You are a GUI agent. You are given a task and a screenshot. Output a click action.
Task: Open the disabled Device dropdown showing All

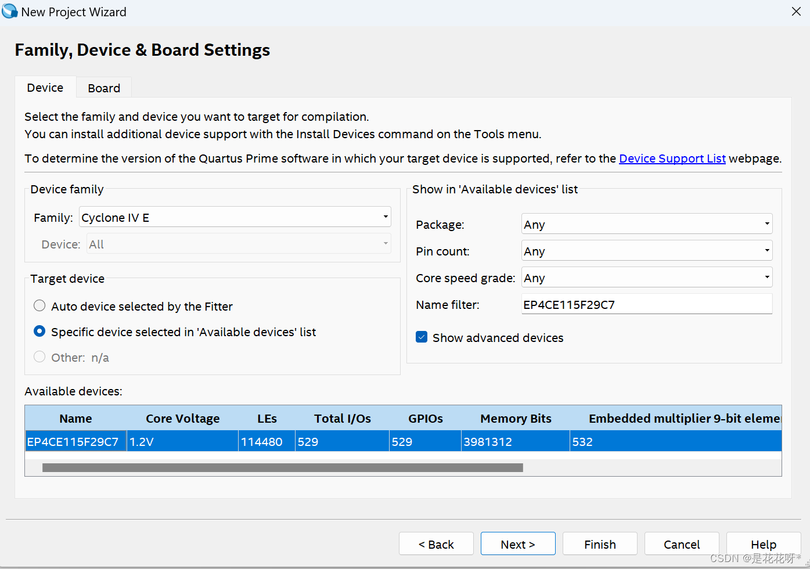(x=239, y=244)
